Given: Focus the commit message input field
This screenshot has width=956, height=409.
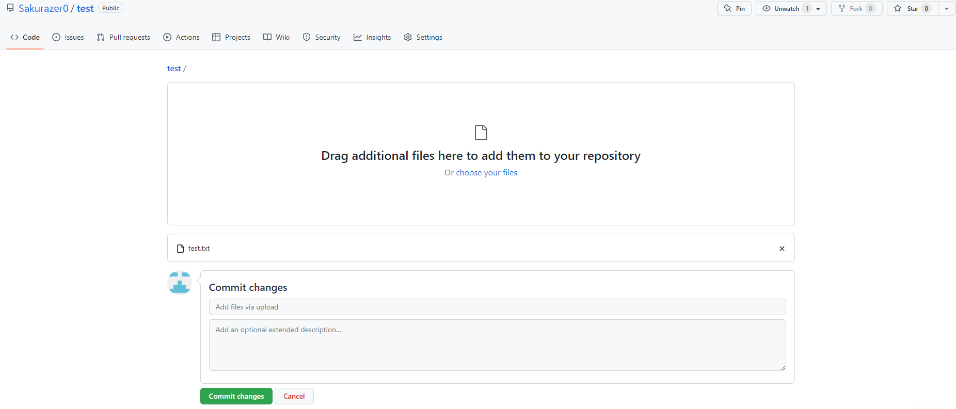Looking at the screenshot, I should 497,307.
